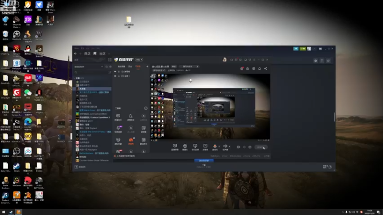The image size is (383, 215).
Task: Expand the dropdown arrow after 社区
Action: (x=109, y=54)
